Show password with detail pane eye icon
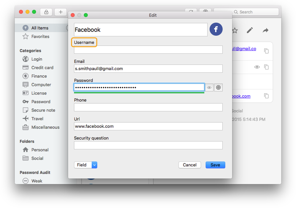The width and height of the screenshot is (296, 208). [x=257, y=67]
